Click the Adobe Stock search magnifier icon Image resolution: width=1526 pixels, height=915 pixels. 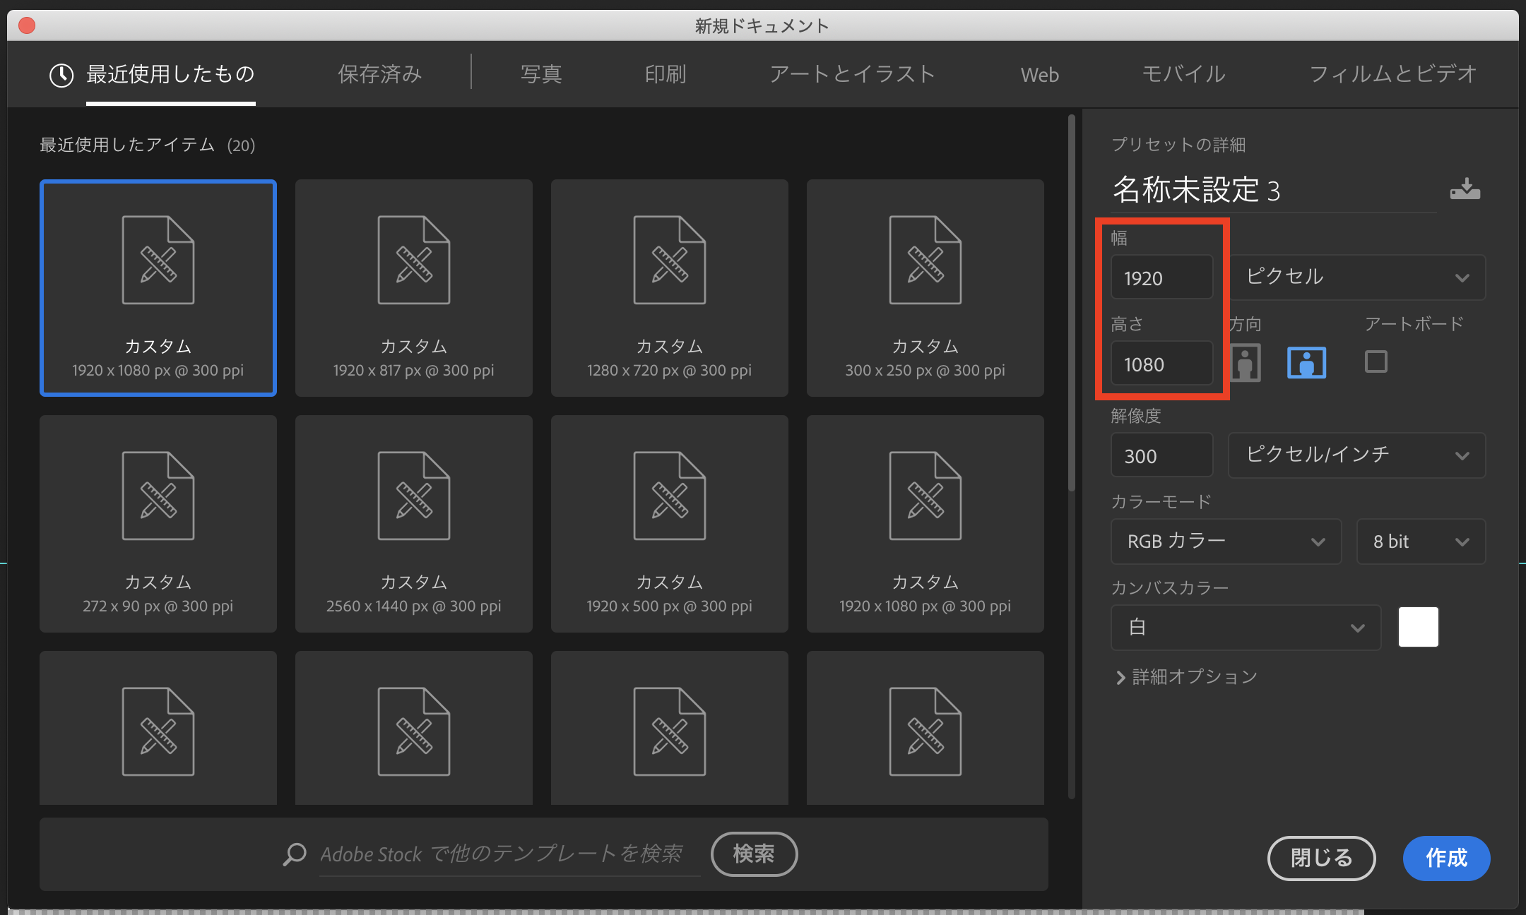[x=295, y=854]
